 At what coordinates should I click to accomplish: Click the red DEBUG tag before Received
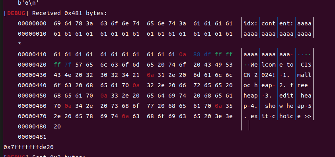16,13
